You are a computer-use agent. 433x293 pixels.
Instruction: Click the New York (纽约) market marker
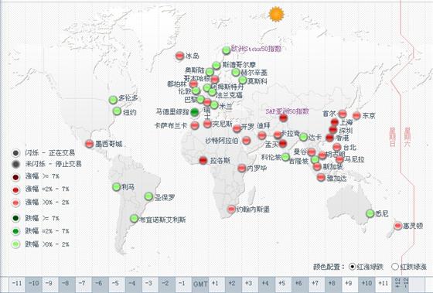tap(117, 111)
